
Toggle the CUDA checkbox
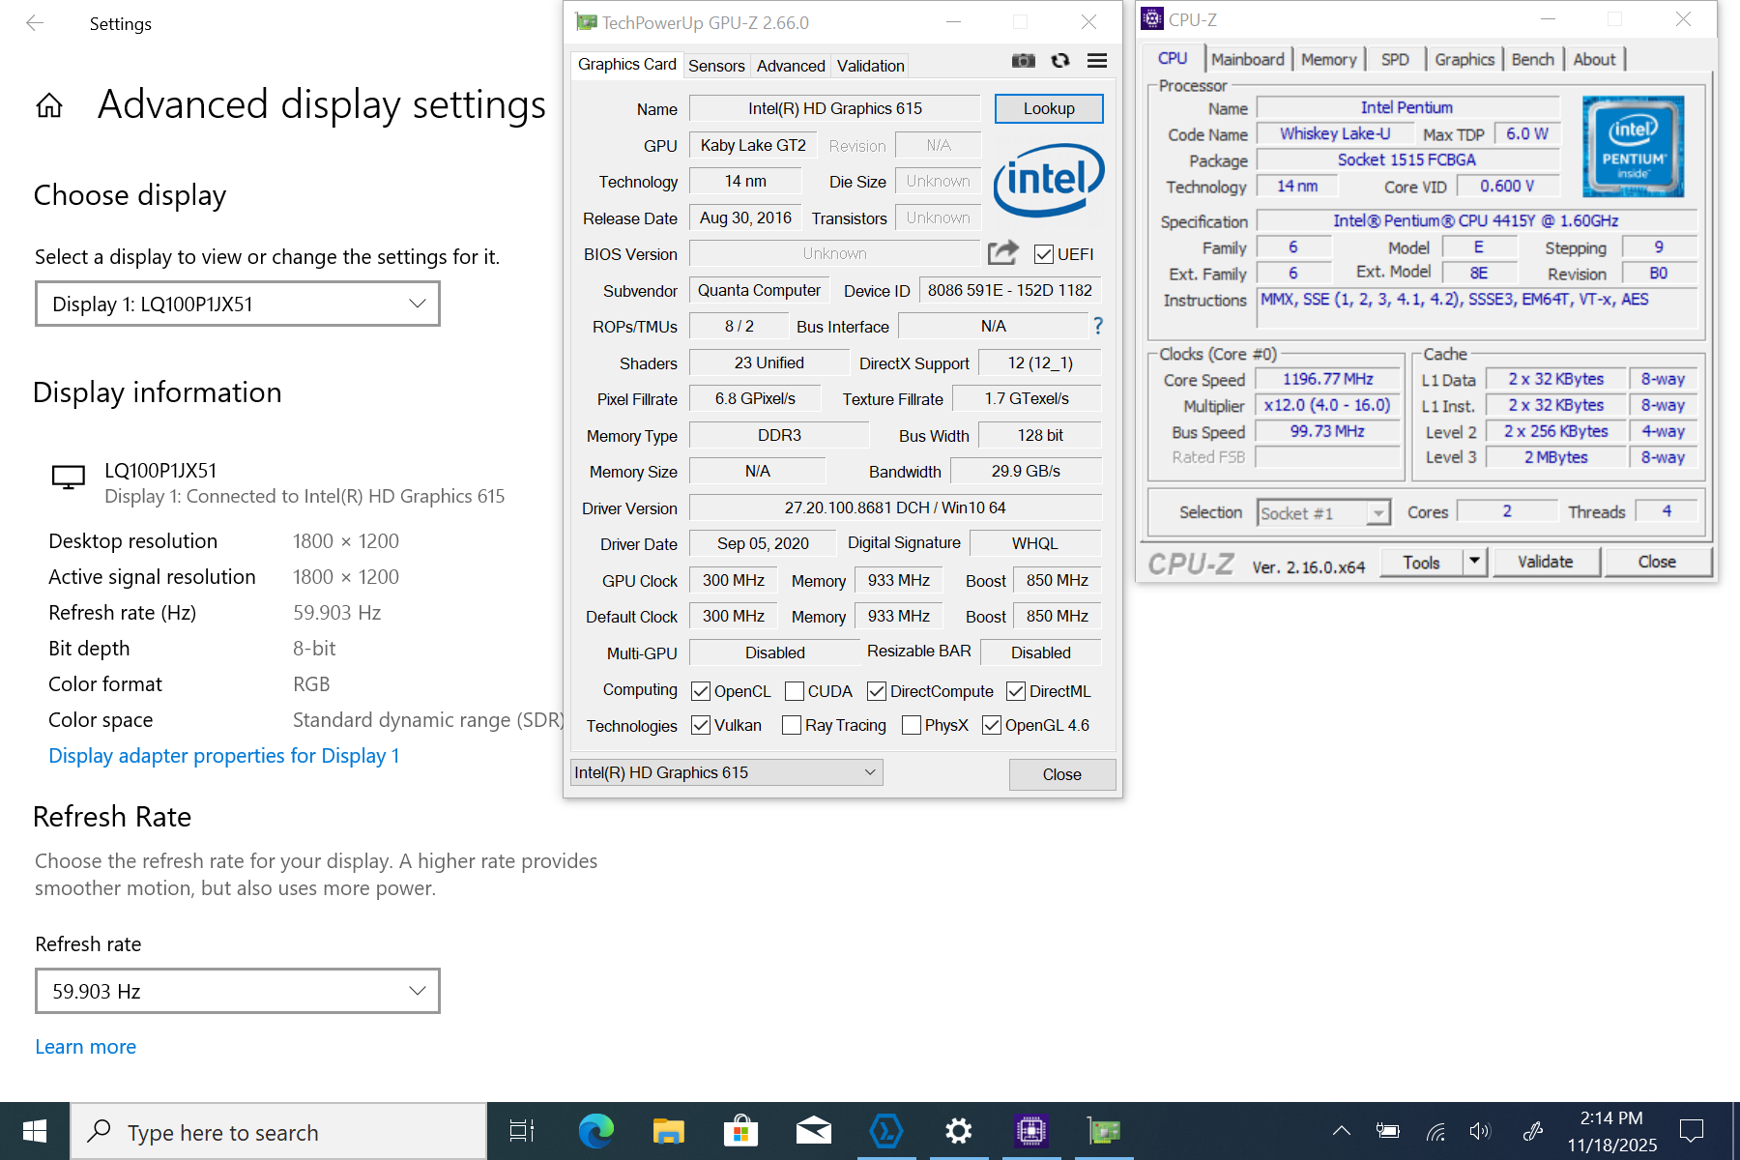795,691
